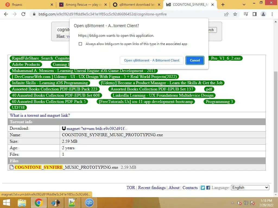Screen dimensions: 278x208
Task: Switch to the Among Rescue tab
Action: 83,5
